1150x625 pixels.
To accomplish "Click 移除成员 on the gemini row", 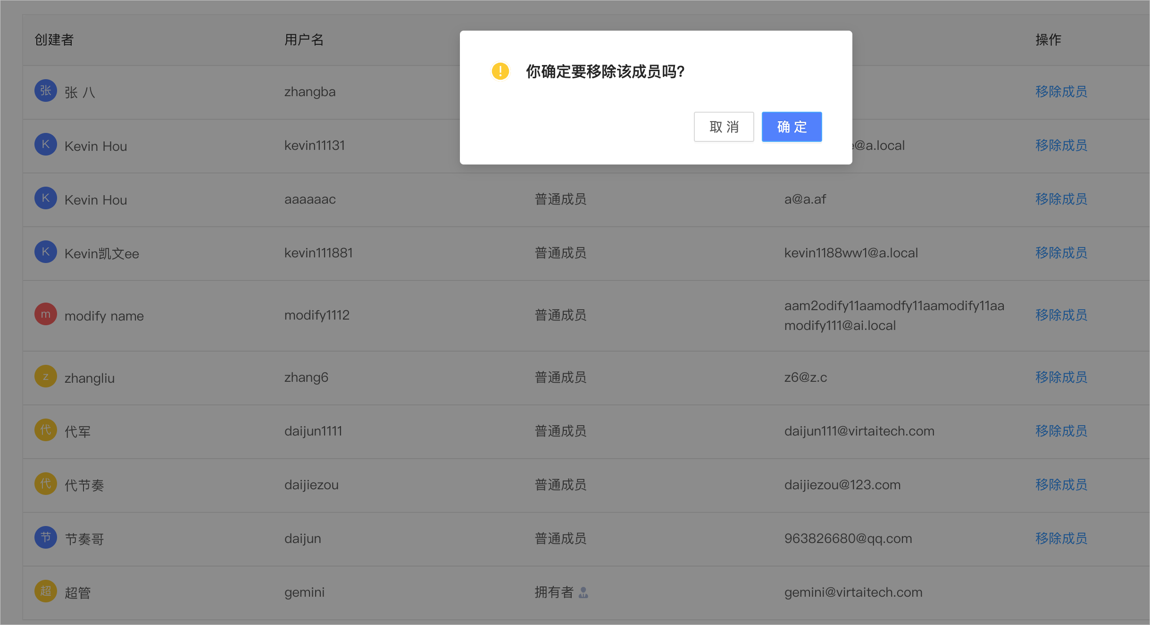I will tap(1061, 592).
